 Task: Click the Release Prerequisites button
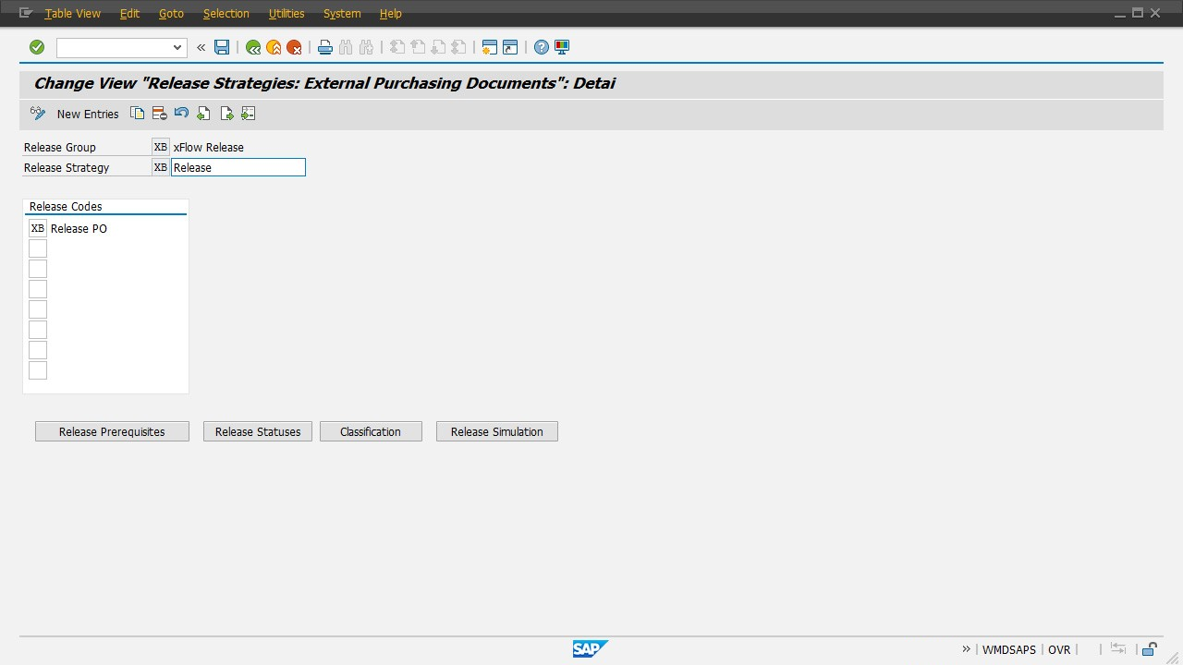(x=112, y=431)
